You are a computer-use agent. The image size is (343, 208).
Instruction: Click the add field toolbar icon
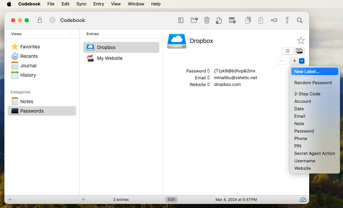(232, 20)
